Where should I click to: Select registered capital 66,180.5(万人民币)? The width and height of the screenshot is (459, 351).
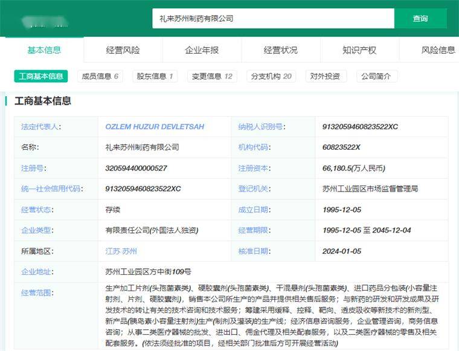pyautogui.click(x=354, y=169)
